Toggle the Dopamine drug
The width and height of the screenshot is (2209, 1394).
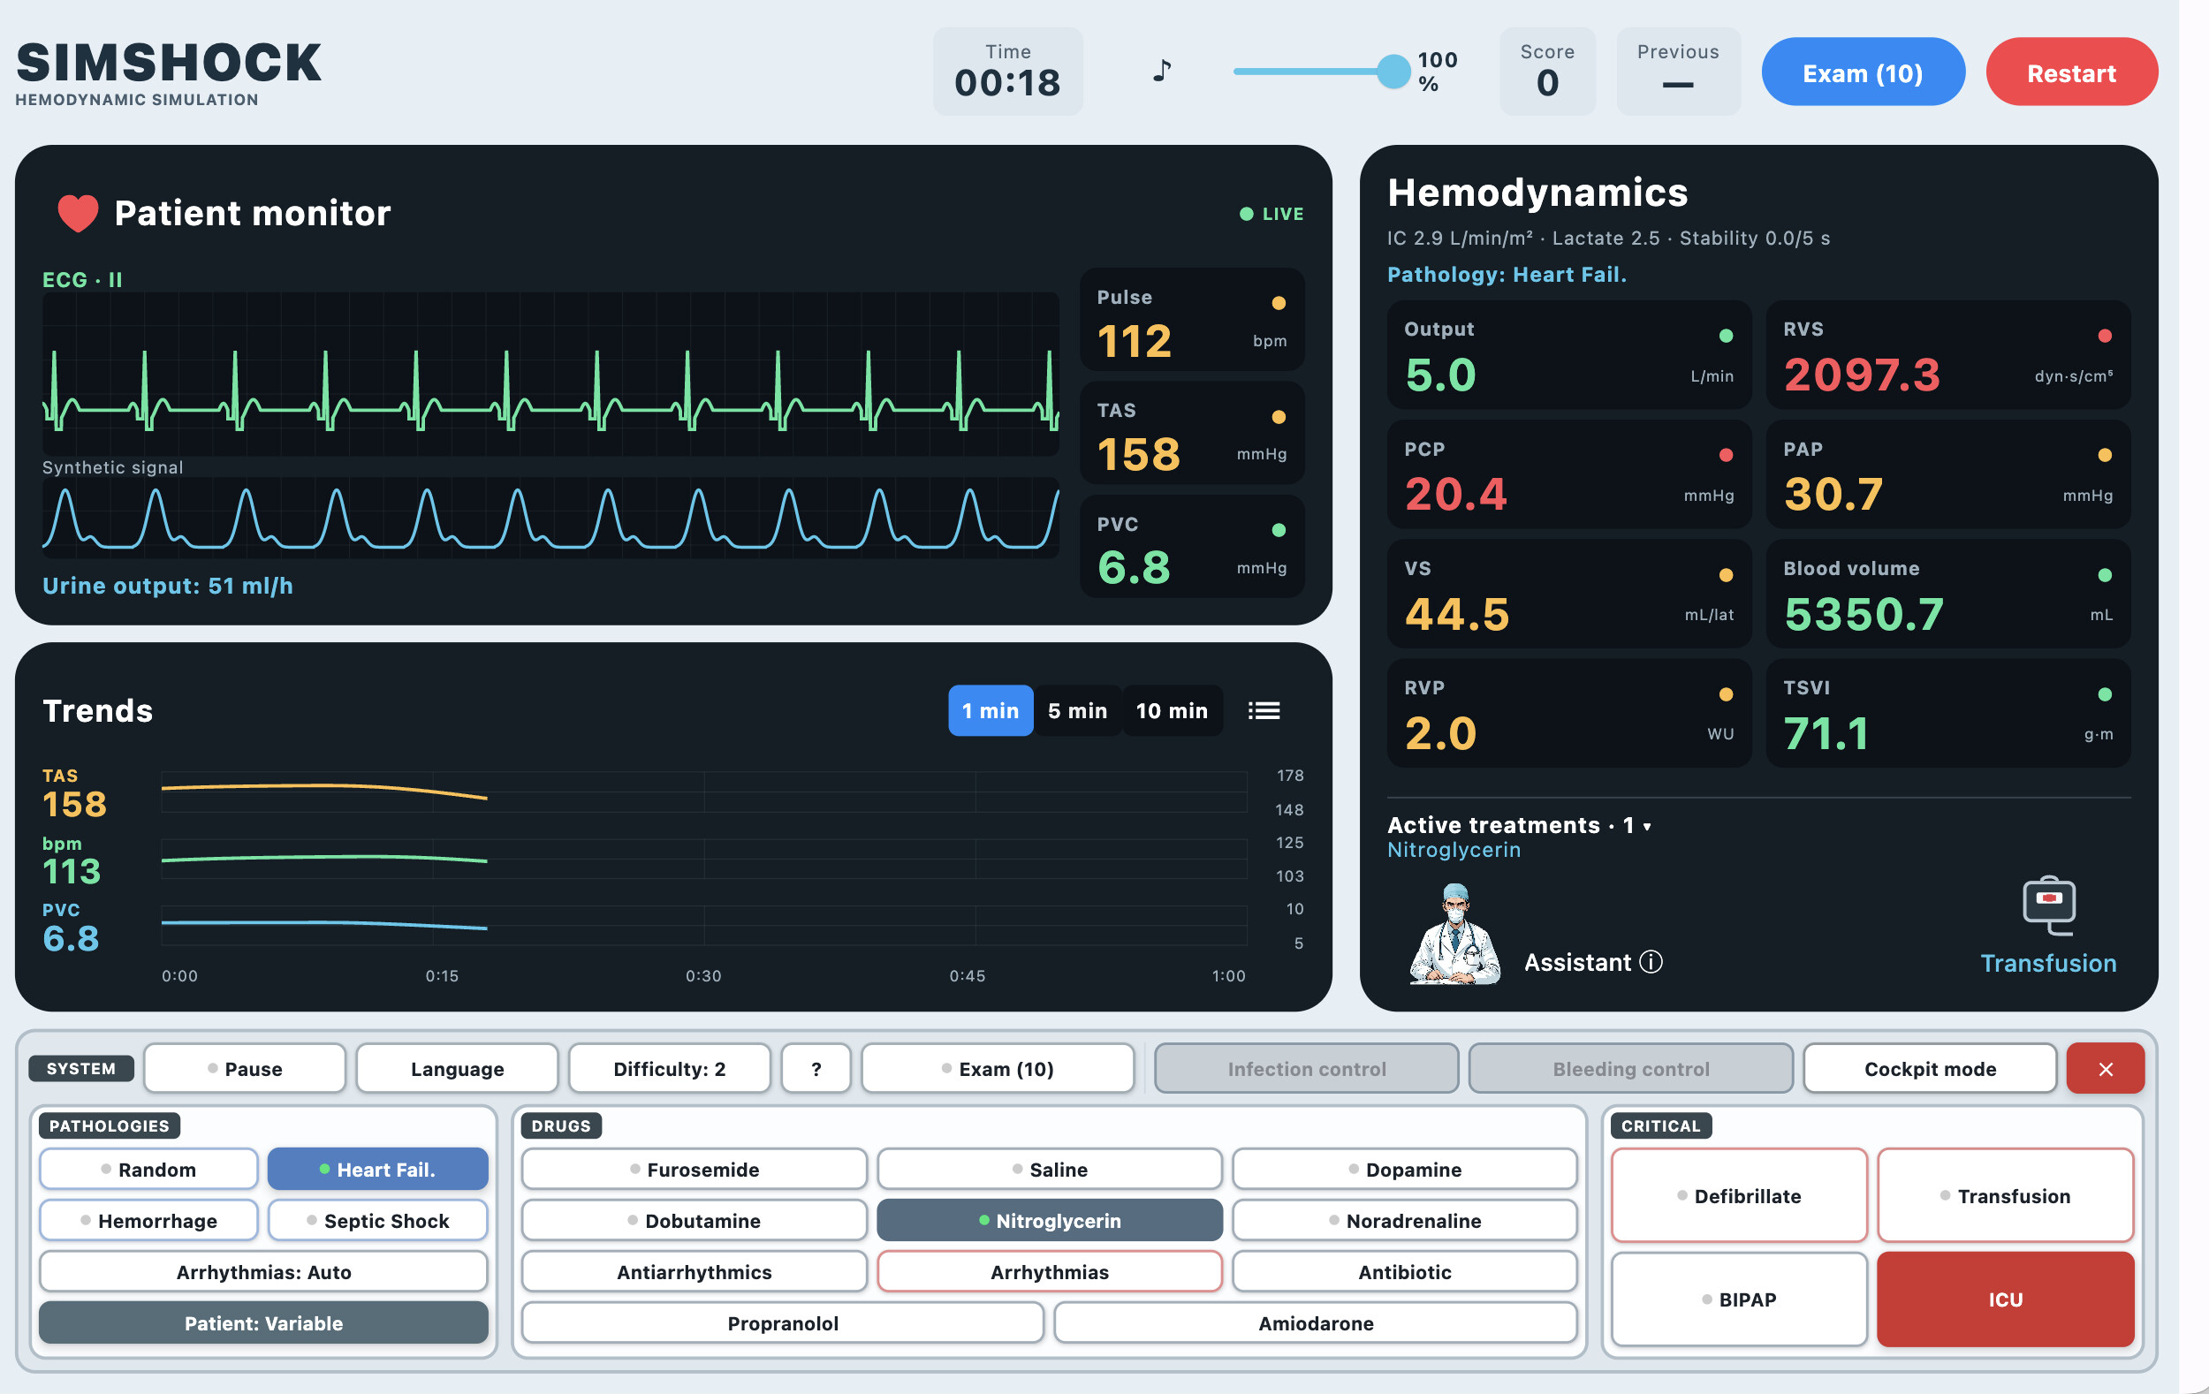tap(1404, 1170)
